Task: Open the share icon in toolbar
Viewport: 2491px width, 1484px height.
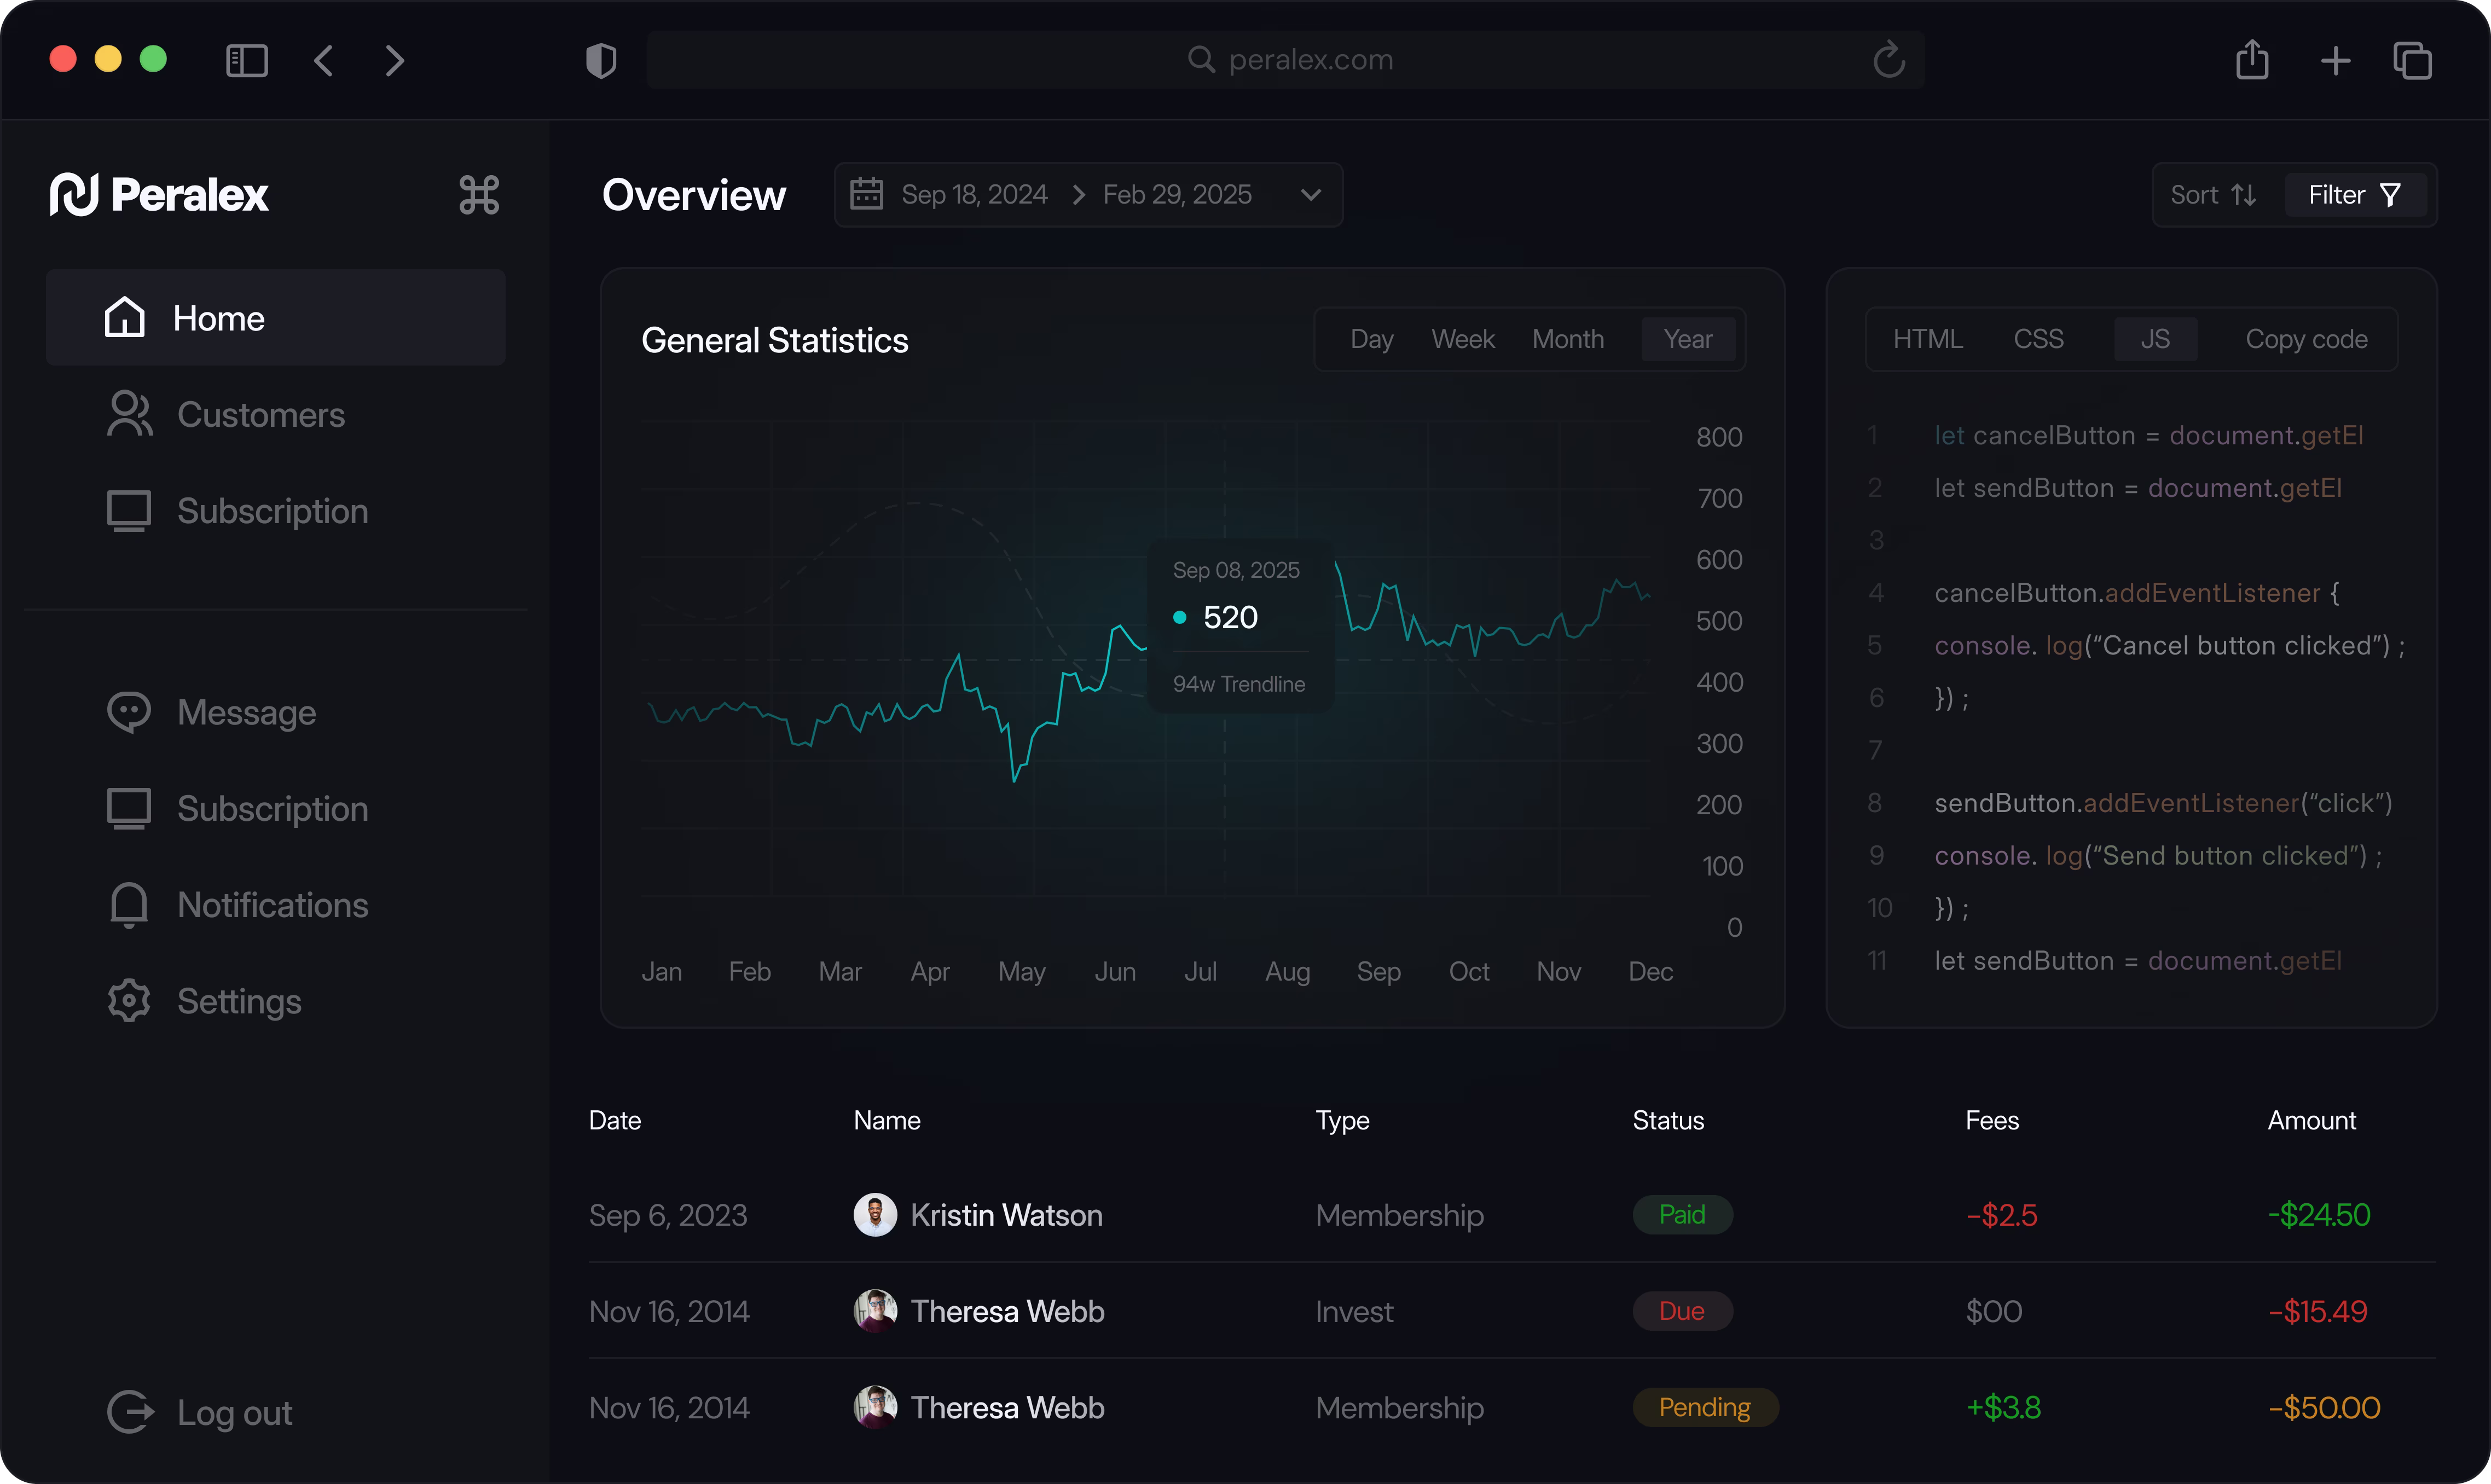Action: tap(2252, 60)
